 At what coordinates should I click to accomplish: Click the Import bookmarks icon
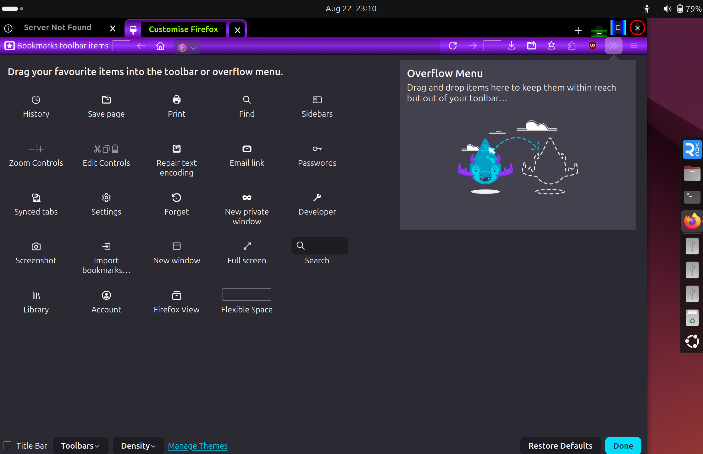[106, 246]
